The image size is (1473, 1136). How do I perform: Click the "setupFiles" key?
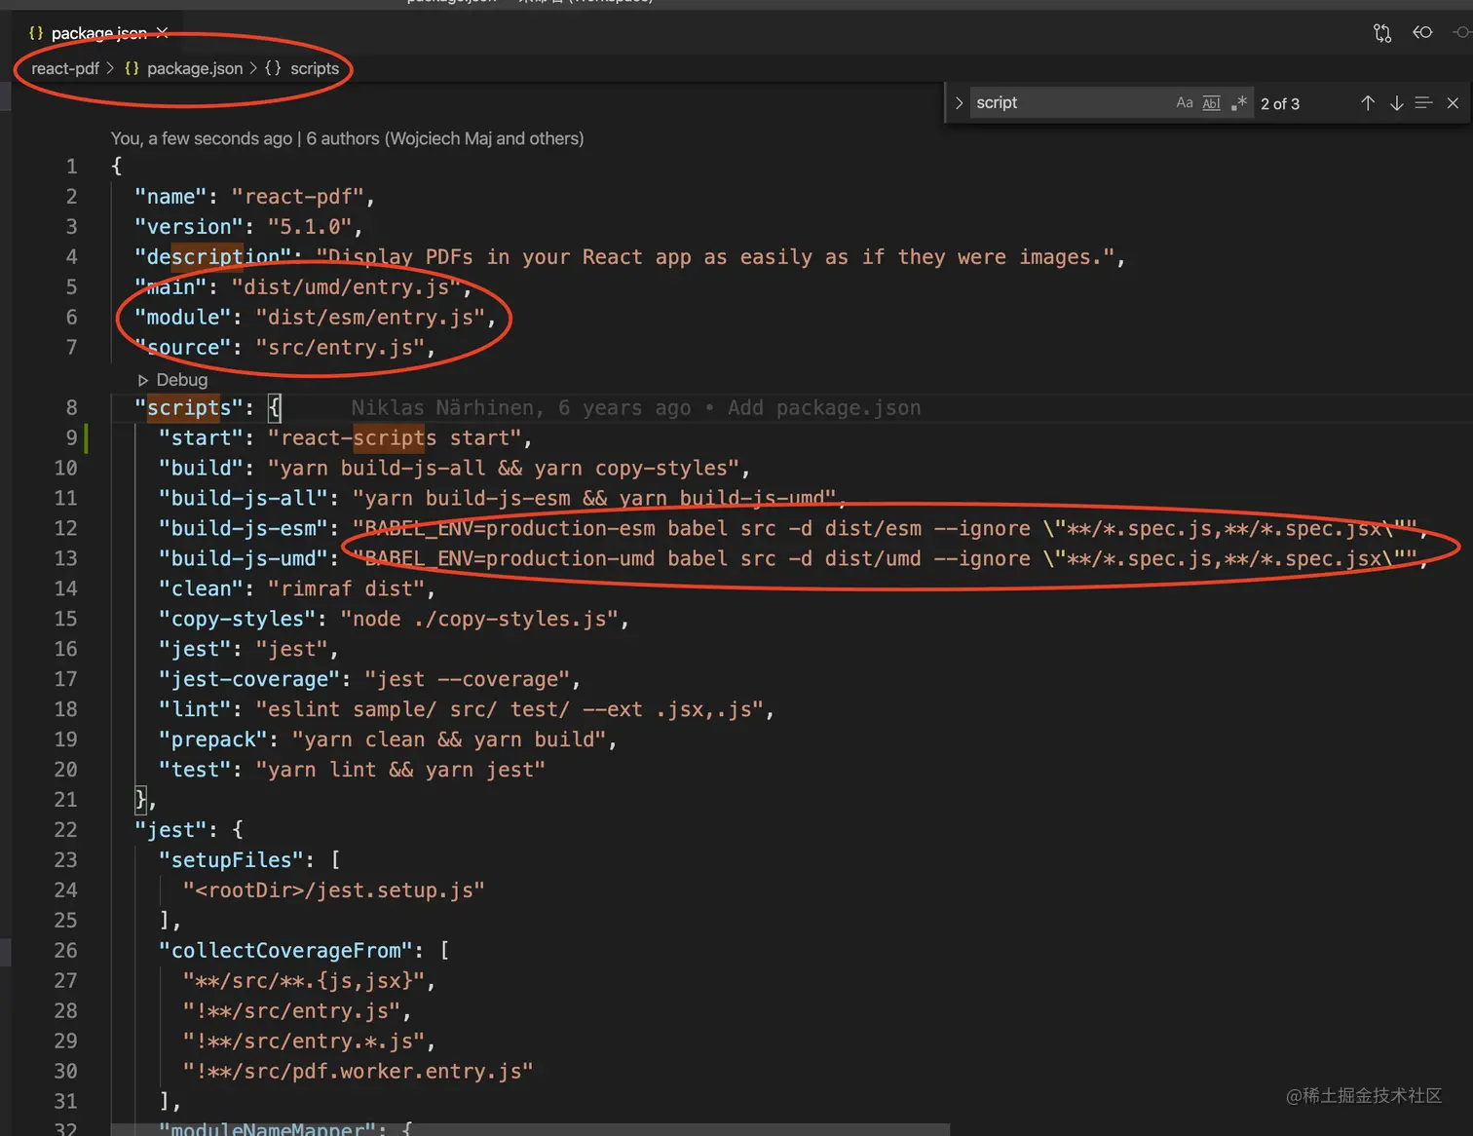(x=231, y=860)
